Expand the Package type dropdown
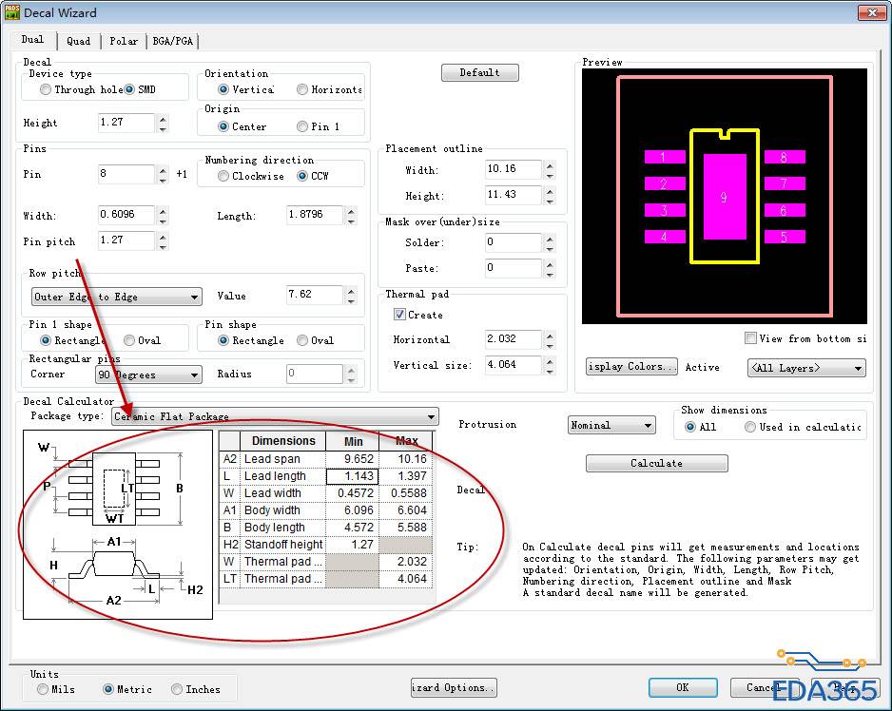This screenshot has width=892, height=711. tap(432, 417)
